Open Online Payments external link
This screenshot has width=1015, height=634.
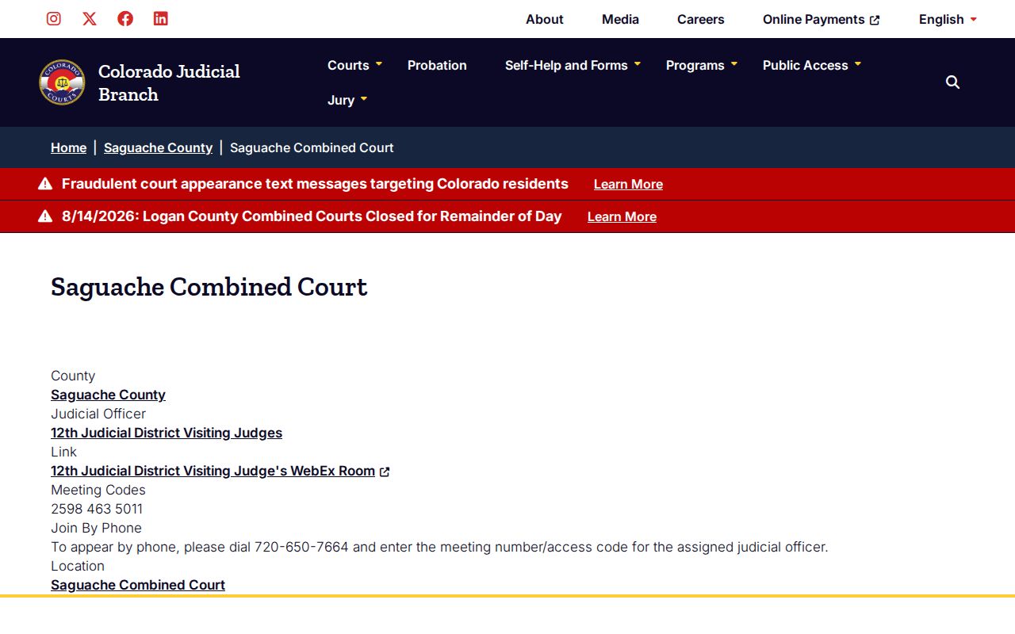tap(821, 19)
